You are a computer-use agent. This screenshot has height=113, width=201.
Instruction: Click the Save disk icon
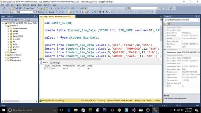point(17,8)
